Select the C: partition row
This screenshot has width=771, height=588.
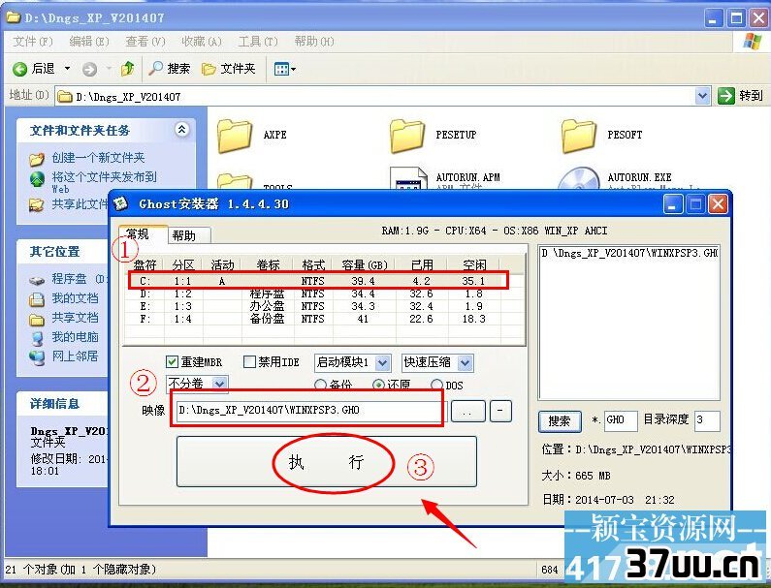(319, 281)
